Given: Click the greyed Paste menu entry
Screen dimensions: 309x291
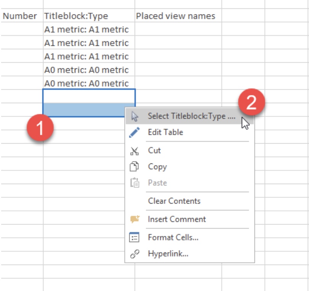Looking at the screenshot, I should pos(190,183).
